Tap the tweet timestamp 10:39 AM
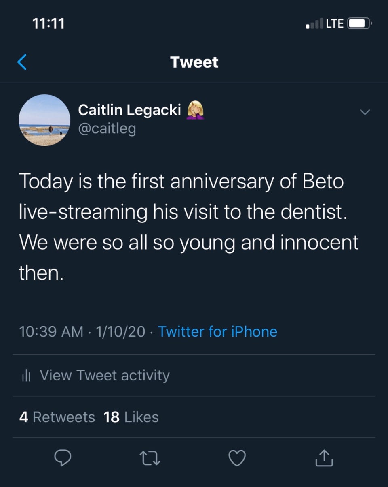The height and width of the screenshot is (487, 388). pyautogui.click(x=51, y=331)
